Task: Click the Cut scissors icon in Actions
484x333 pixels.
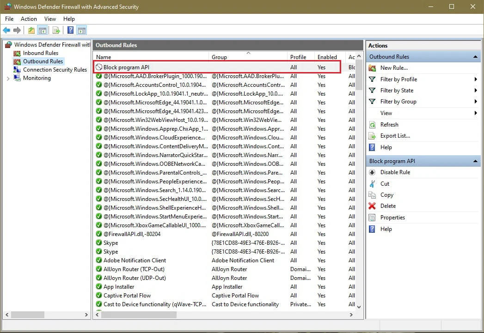Action: pos(372,184)
